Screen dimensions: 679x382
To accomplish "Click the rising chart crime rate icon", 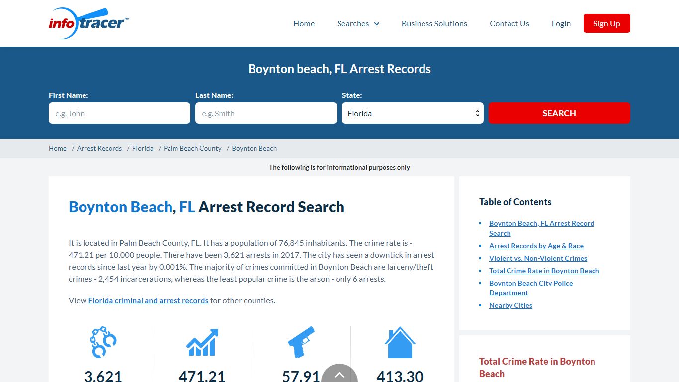I will point(202,342).
